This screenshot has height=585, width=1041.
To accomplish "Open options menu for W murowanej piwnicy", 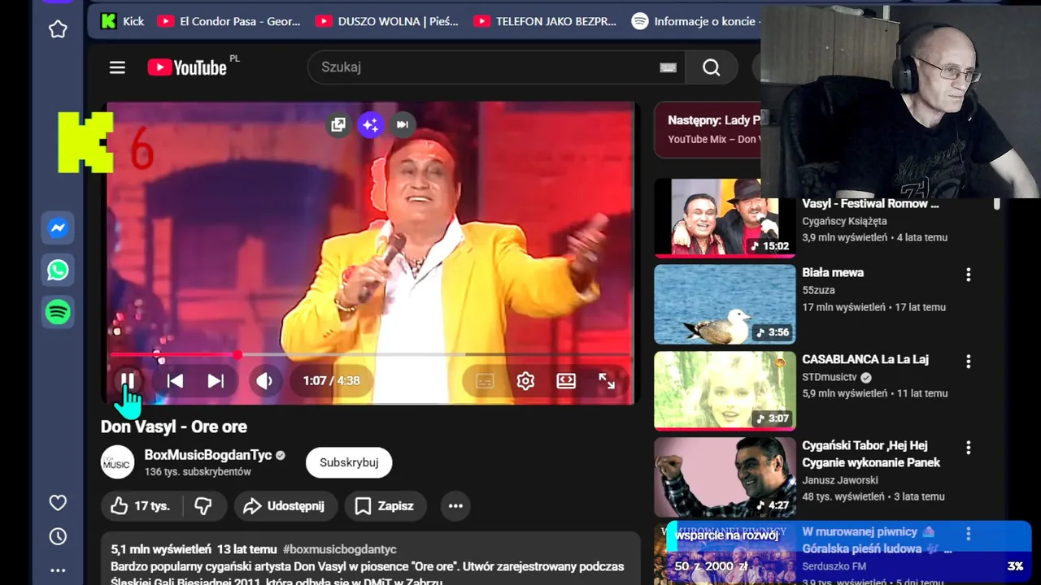I will [968, 534].
